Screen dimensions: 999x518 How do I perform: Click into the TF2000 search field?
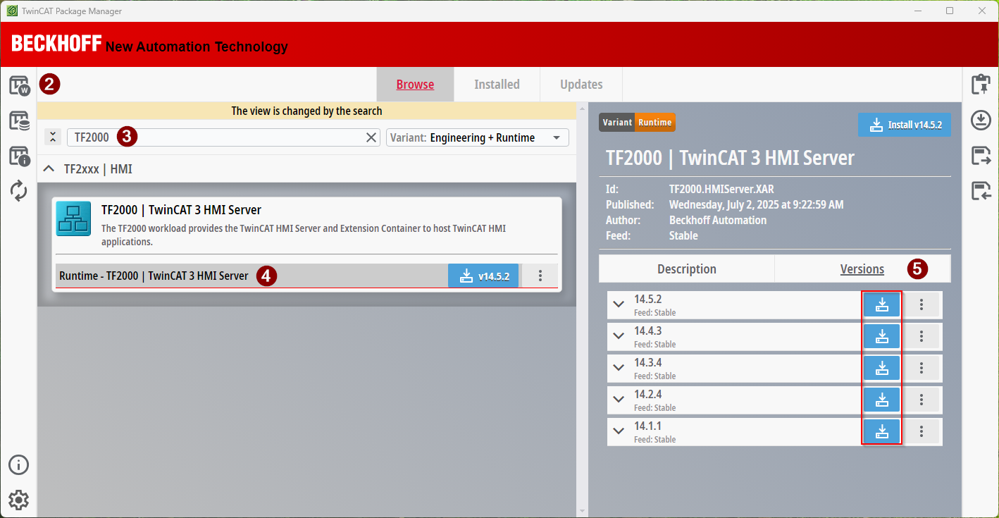pyautogui.click(x=224, y=137)
